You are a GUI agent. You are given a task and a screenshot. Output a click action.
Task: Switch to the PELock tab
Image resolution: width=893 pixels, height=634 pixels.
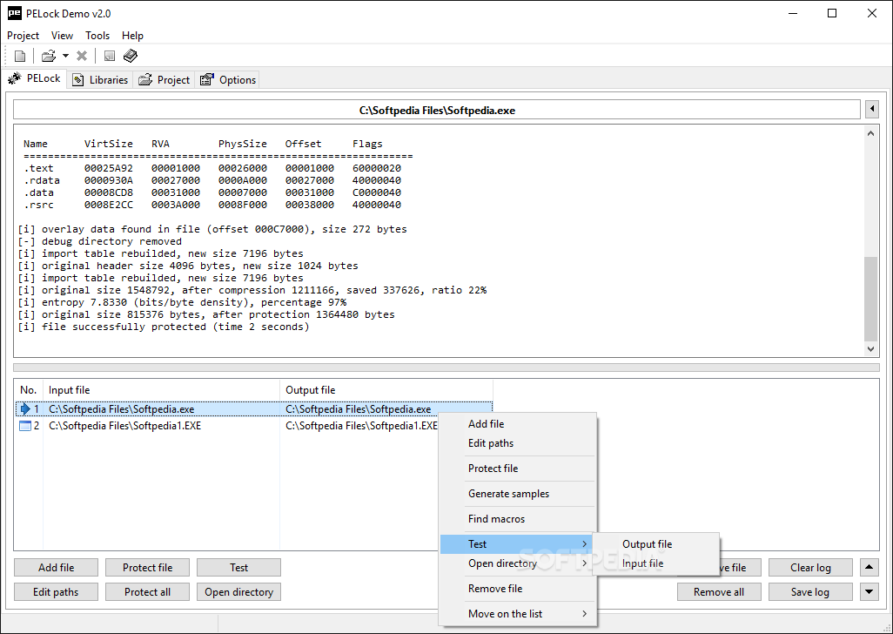35,78
